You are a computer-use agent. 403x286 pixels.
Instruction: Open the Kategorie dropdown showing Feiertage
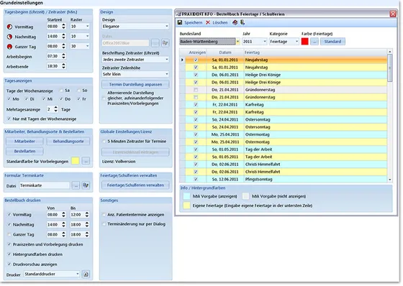click(x=296, y=42)
